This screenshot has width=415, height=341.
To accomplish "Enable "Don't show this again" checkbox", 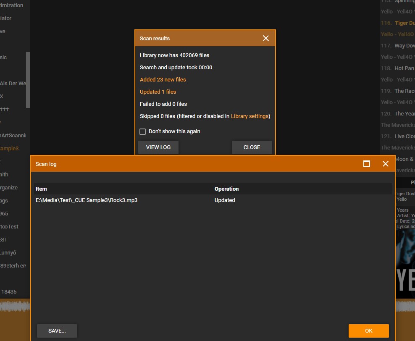I will 143,131.
